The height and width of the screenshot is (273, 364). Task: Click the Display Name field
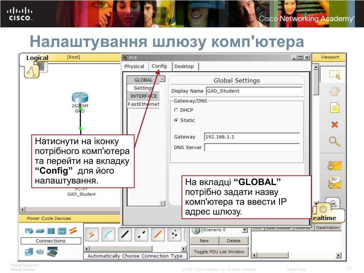click(x=254, y=91)
